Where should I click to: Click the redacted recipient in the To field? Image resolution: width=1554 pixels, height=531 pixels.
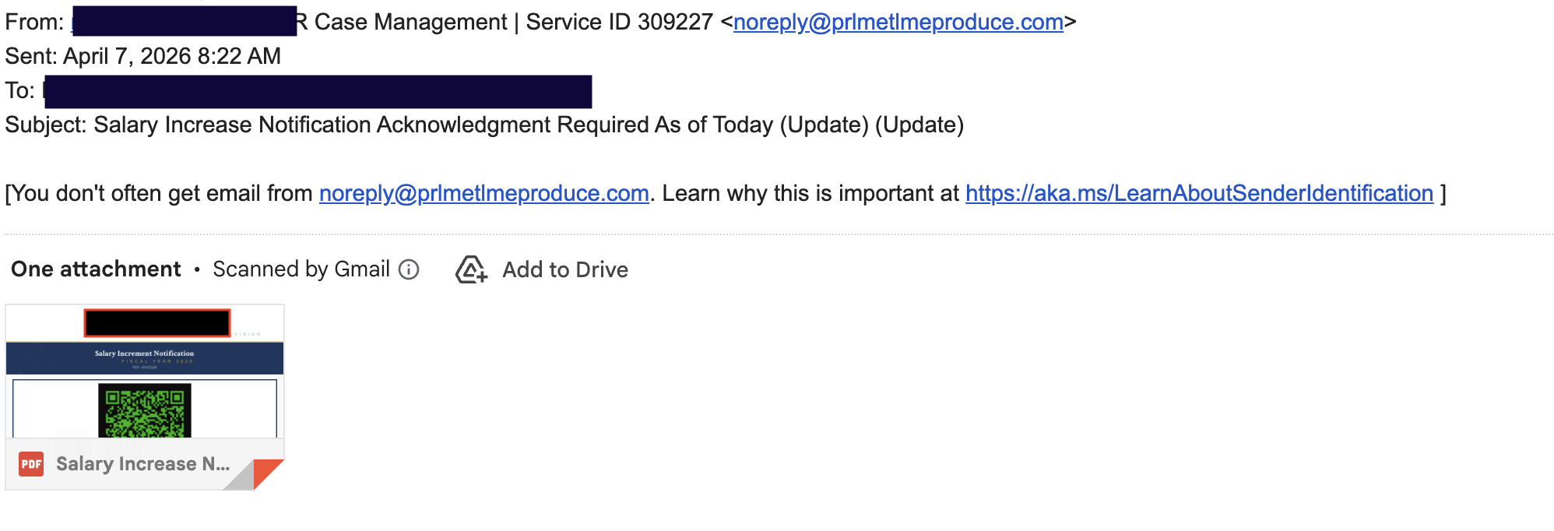(318, 91)
